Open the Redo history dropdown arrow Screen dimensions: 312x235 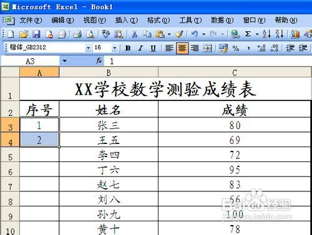(223, 34)
